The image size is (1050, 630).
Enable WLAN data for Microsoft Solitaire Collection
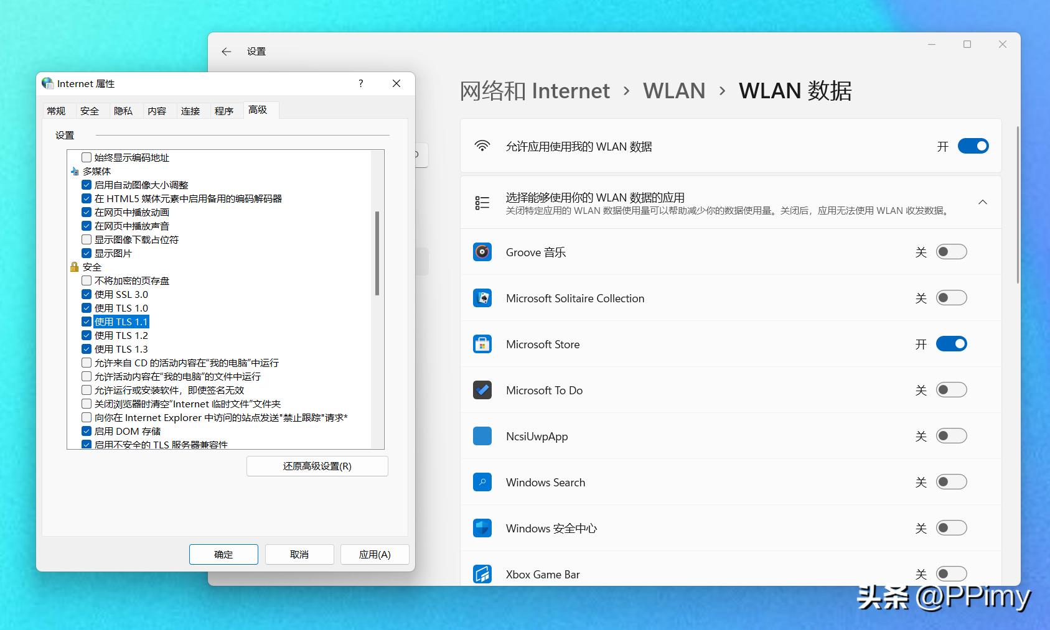(952, 298)
